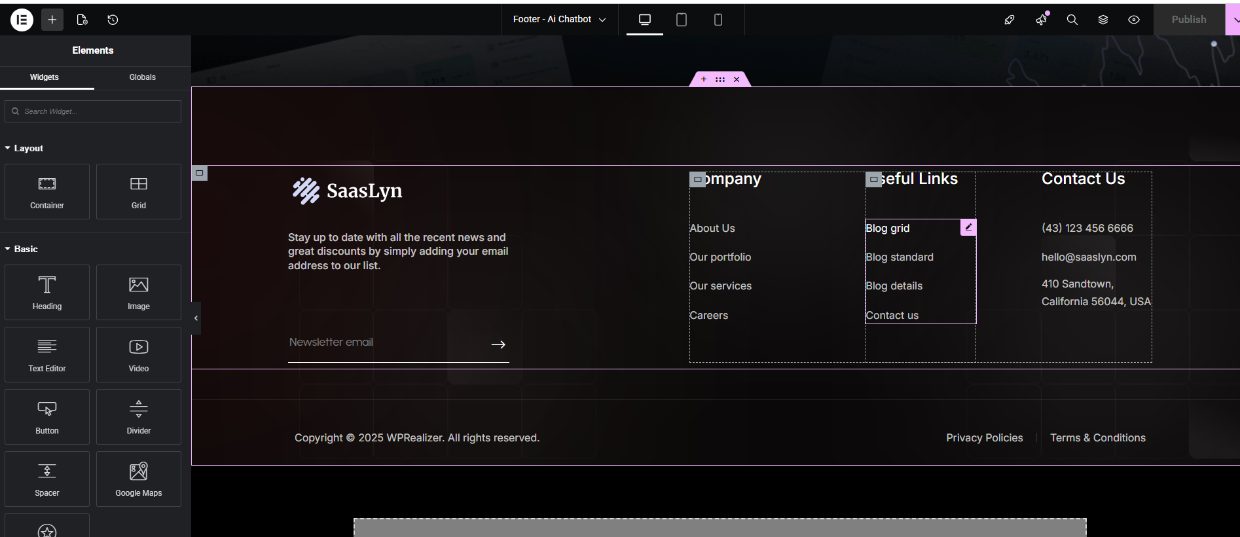This screenshot has height=537, width=1240.
Task: Click the Elementor logo menu icon
Action: pyautogui.click(x=22, y=20)
